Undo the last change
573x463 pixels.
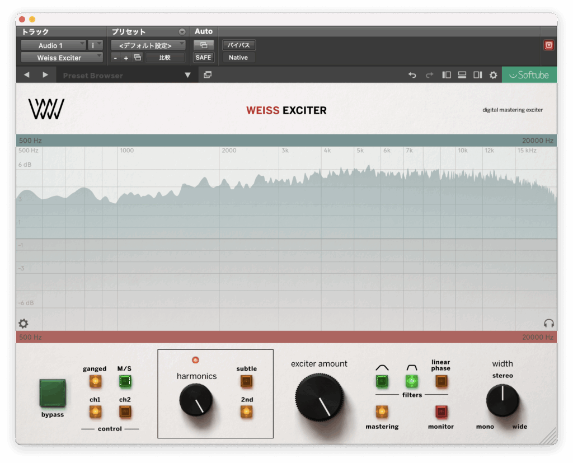[x=412, y=75]
